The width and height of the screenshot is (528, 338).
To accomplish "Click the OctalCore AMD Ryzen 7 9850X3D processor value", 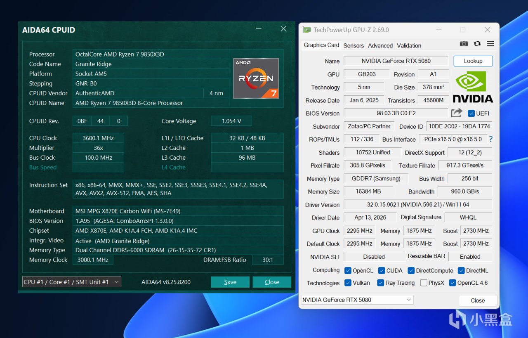I will coord(151,54).
